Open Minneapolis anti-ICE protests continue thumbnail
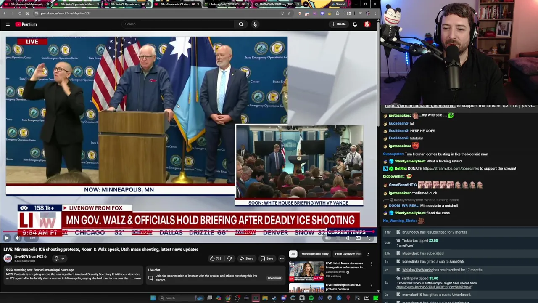The image size is (538, 303). [x=306, y=288]
